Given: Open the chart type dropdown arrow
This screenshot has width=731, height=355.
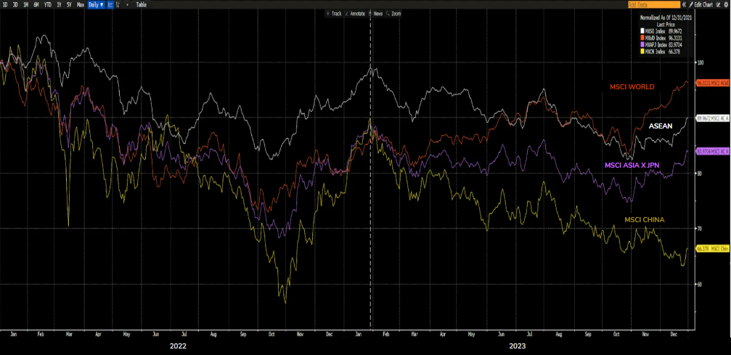Looking at the screenshot, I should 127,4.
